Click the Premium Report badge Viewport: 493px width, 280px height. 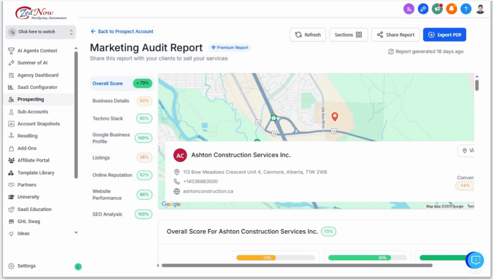tap(230, 48)
